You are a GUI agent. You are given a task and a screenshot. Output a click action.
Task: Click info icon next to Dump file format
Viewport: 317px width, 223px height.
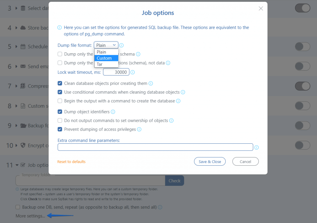tap(122, 45)
